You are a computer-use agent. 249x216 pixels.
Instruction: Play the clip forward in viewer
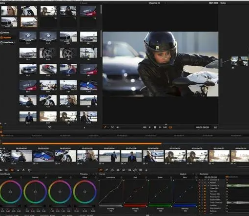click(x=160, y=127)
